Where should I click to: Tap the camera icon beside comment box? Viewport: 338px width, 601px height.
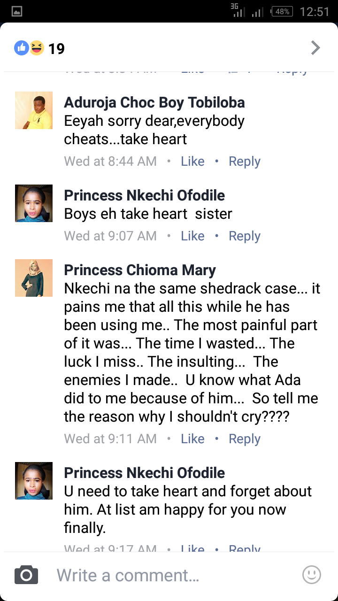26,575
